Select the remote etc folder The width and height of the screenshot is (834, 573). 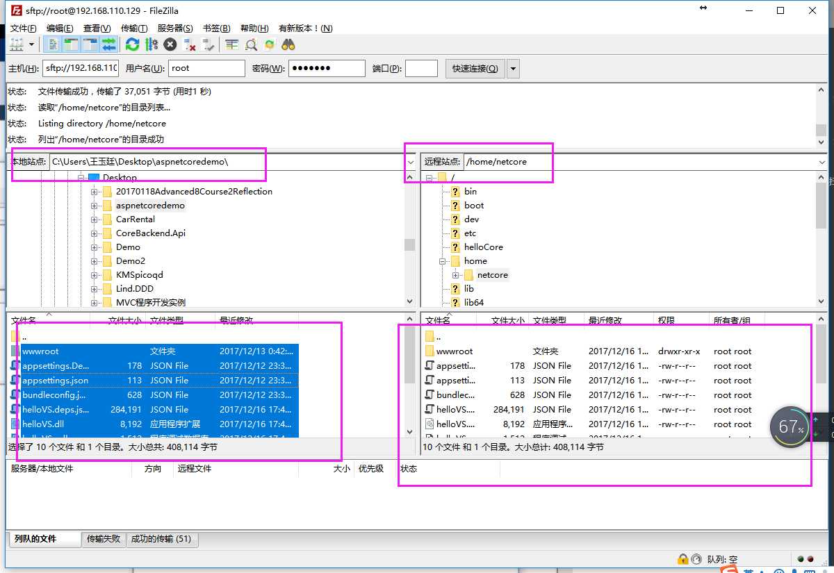click(470, 233)
